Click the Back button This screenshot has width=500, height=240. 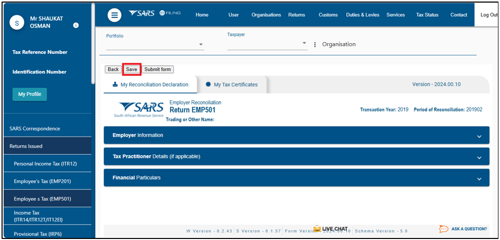coord(113,69)
